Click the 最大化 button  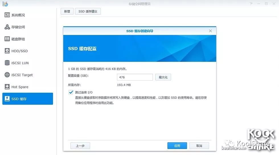[x=163, y=77]
